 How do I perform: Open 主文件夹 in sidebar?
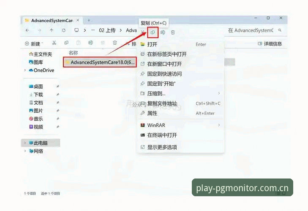[x=40, y=54]
